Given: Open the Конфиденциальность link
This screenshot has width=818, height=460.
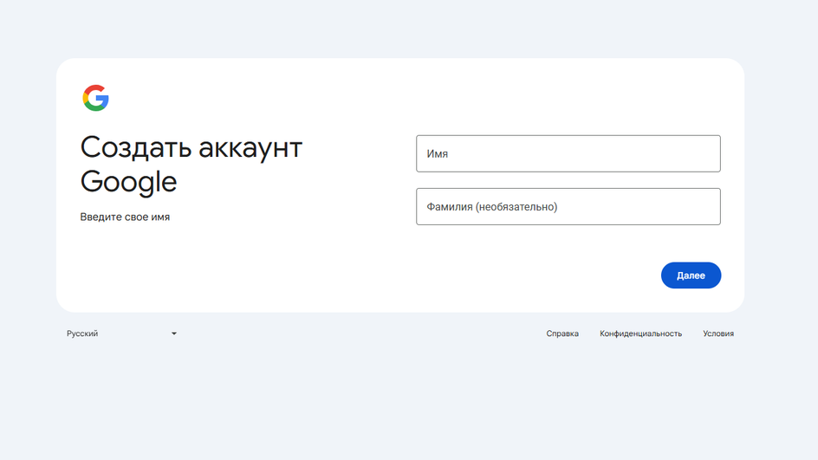Looking at the screenshot, I should (640, 334).
